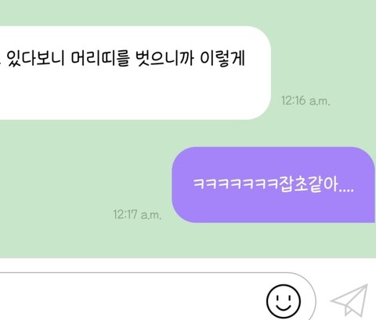The width and height of the screenshot is (376, 320).
Task: Send the message with the paper plane icon
Action: pyautogui.click(x=350, y=300)
